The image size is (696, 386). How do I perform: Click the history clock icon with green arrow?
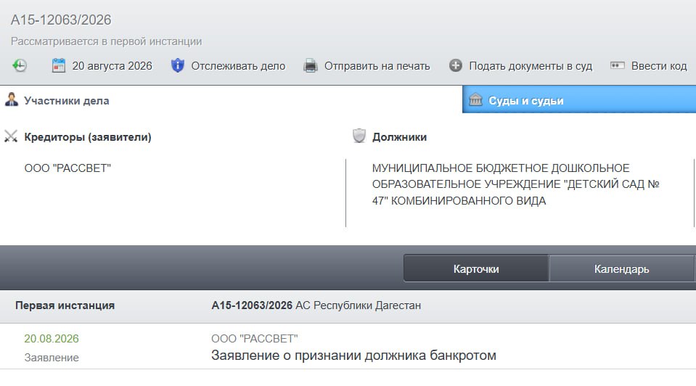click(x=19, y=66)
